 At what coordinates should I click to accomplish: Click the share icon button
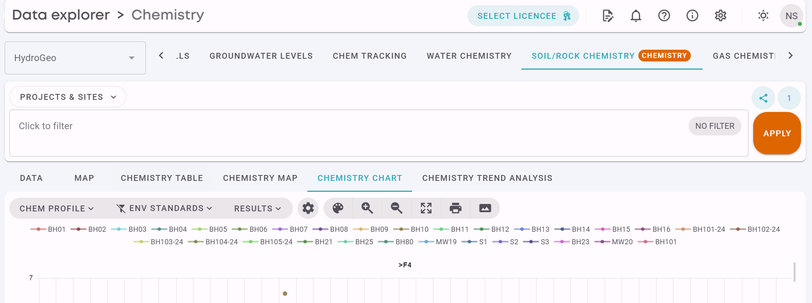point(763,98)
